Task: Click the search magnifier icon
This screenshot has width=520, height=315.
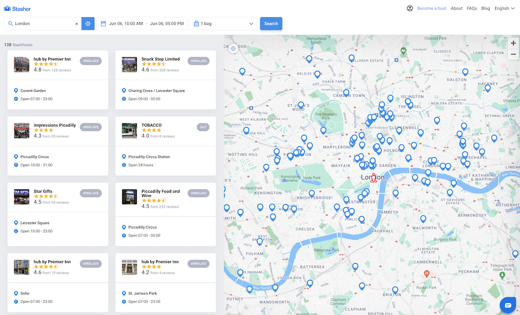Action: point(10,23)
